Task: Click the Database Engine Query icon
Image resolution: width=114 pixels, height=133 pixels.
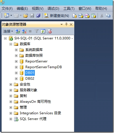Action: tap(75, 16)
